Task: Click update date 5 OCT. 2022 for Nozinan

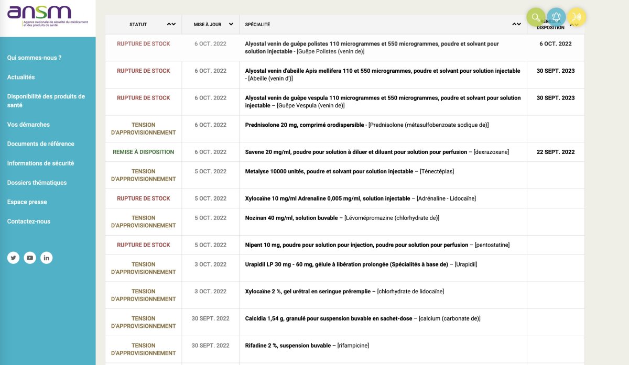Action: 211,218
